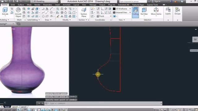Switch to the Parametric ribbon tab
Viewport: 198px width, 111px height.
[48, 5]
